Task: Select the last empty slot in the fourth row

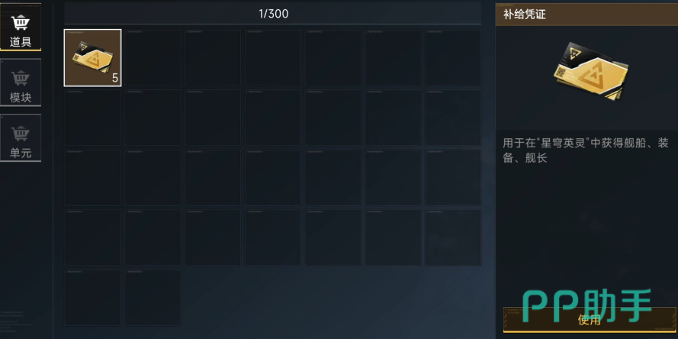Action: pos(453,237)
